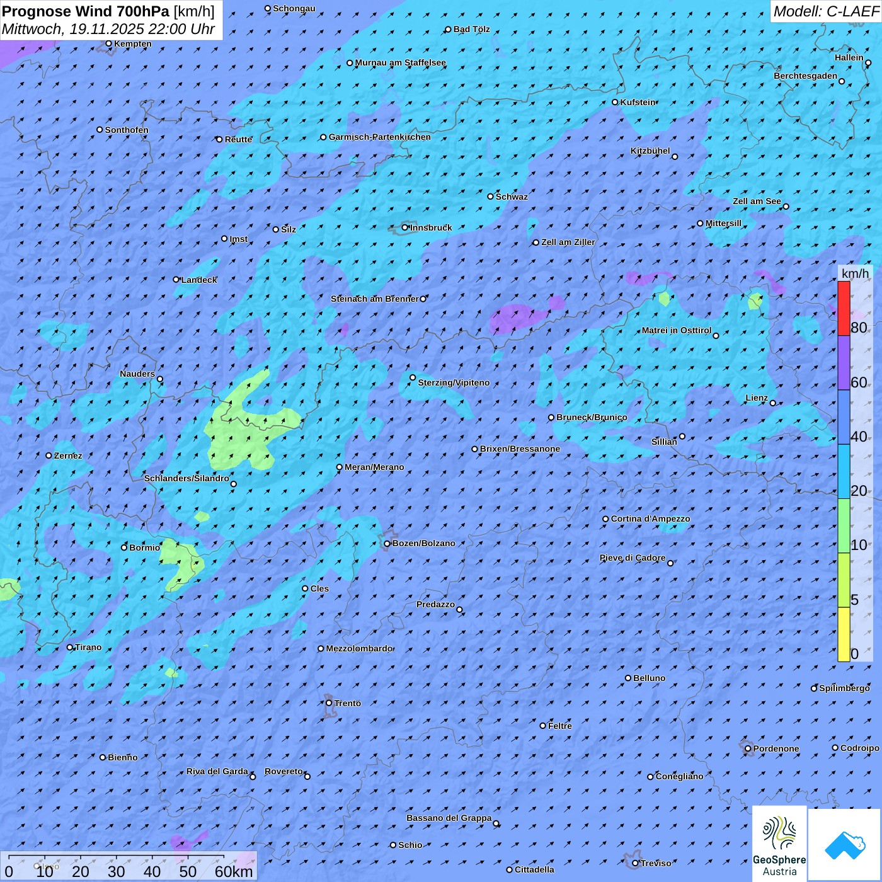Click the Bormio city marker
Viewport: 882px width, 882px height.
point(124,547)
